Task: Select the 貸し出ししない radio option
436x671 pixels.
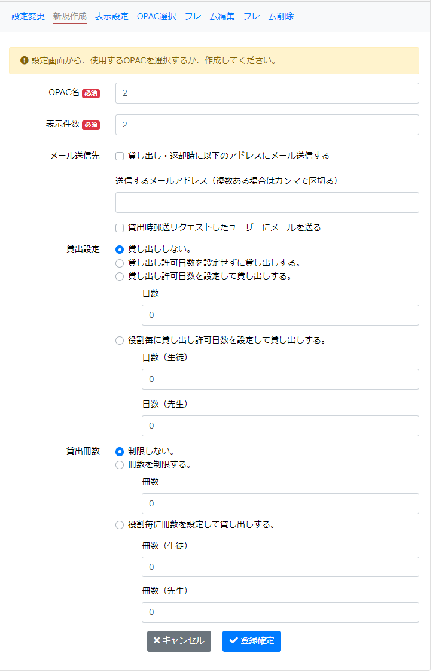Action: (118, 251)
